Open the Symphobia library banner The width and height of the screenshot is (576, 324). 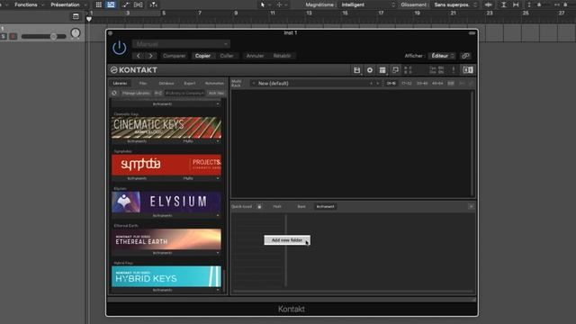(x=166, y=165)
